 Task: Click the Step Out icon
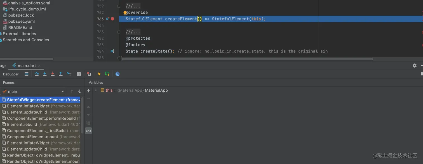[x=60, y=74]
